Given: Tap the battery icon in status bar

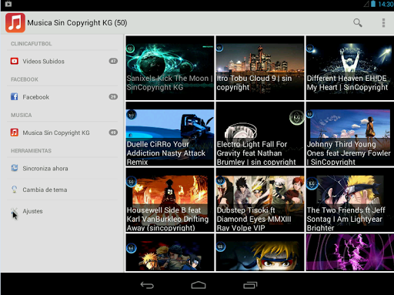Looking at the screenshot, I should pyautogui.click(x=373, y=4).
